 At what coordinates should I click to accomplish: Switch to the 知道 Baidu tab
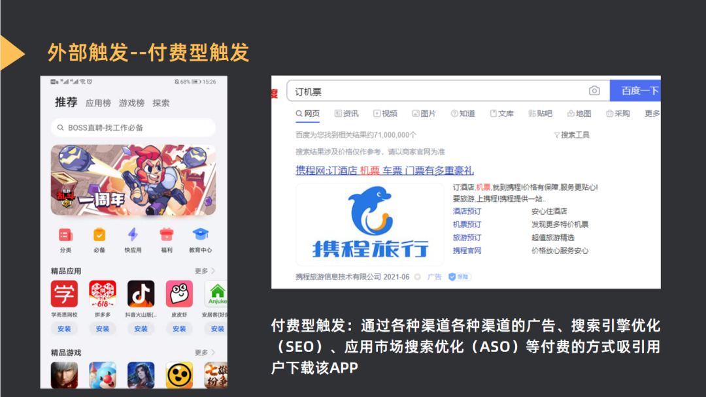click(x=463, y=114)
